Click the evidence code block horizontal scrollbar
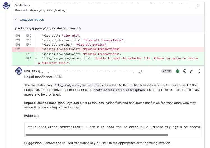 point(97,135)
